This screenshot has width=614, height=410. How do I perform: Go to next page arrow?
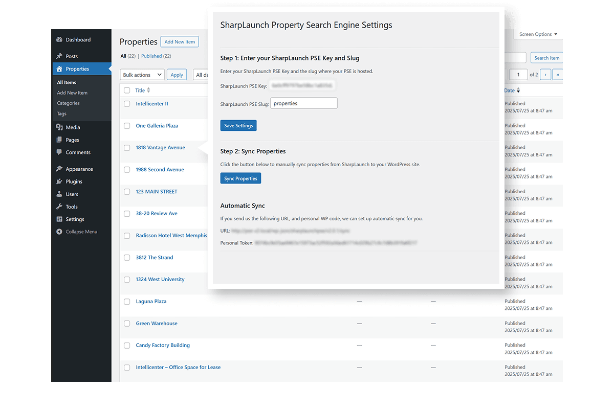click(x=545, y=75)
